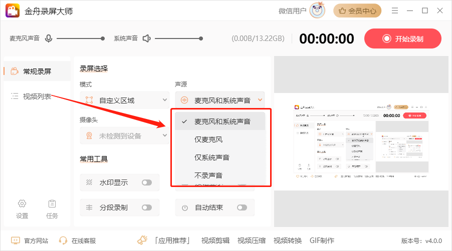Open the 摄像头 未检测到设备 dropdown
Viewport: 452px width, 251px height.
coord(125,135)
